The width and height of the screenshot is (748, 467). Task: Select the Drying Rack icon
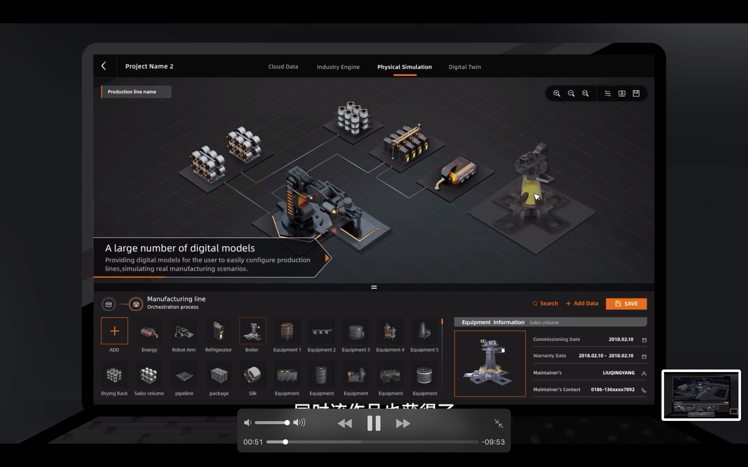coord(114,375)
